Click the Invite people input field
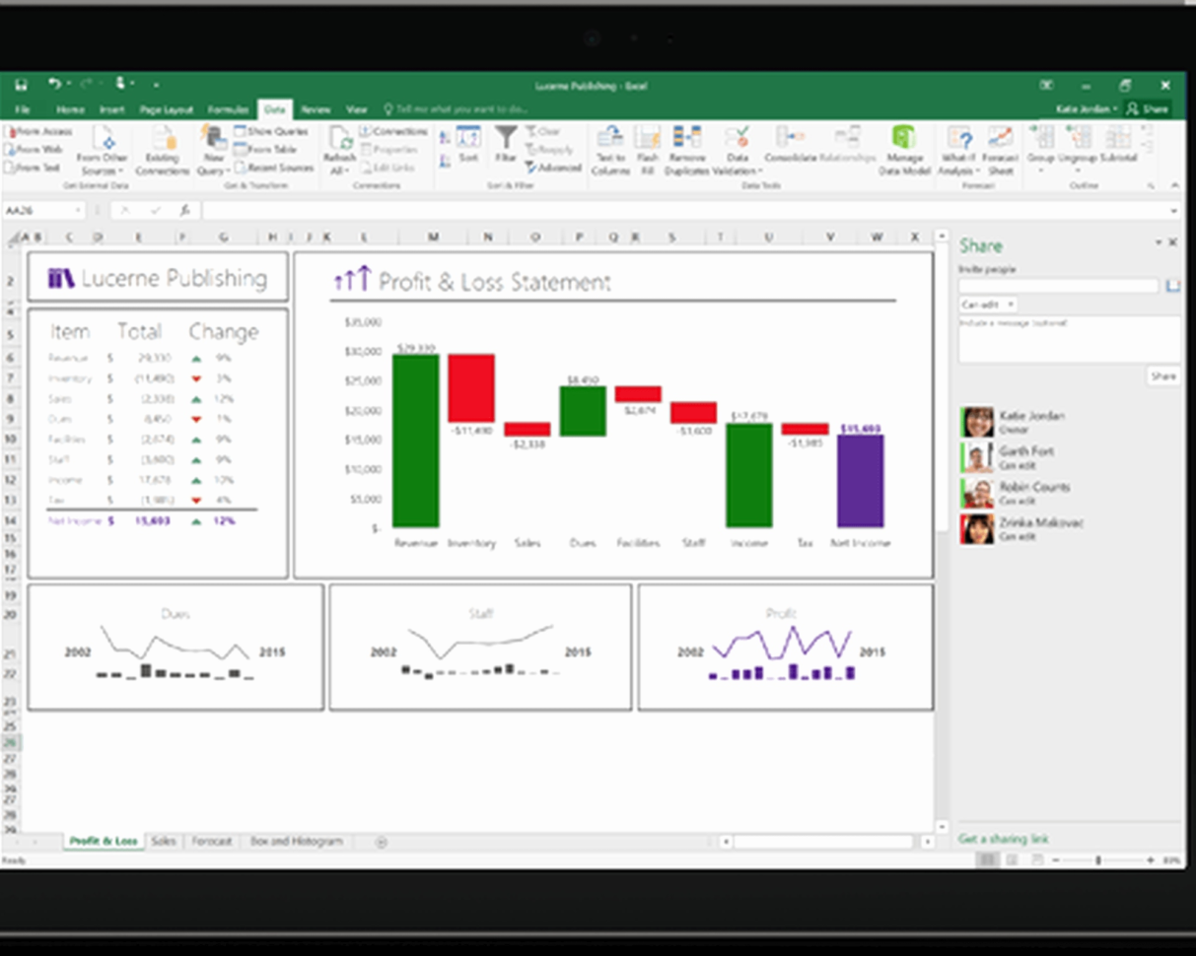This screenshot has width=1196, height=956. pyautogui.click(x=1059, y=286)
